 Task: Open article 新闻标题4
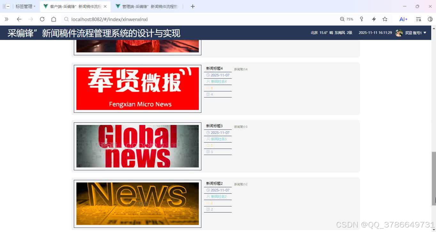(x=214, y=68)
